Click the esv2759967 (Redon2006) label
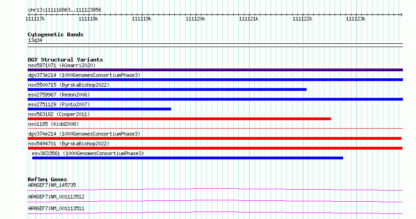Screen dimensions: 416x219 click(59, 95)
